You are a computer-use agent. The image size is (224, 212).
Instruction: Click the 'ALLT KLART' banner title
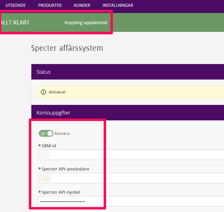click(x=15, y=23)
